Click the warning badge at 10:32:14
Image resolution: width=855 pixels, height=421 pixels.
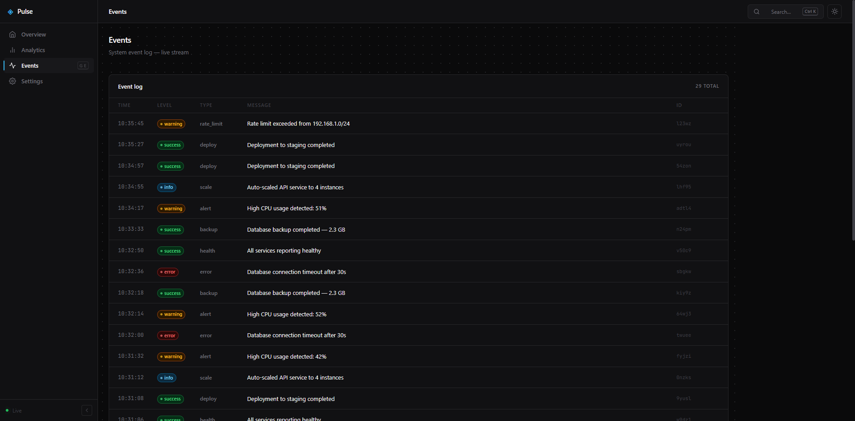point(171,314)
